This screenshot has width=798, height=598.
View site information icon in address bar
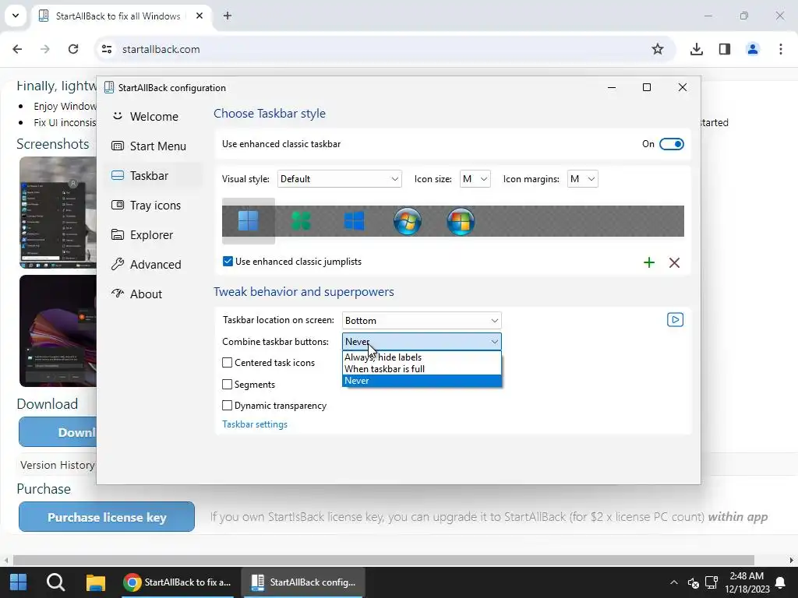point(107,49)
